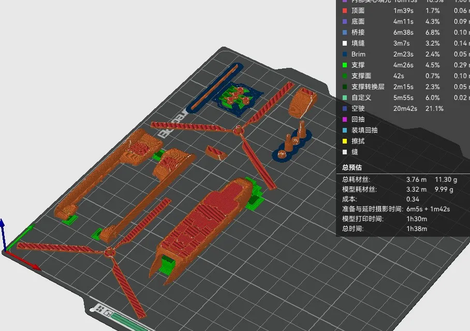470x331 pixels.
Task: Select the long rod with blue brim
Action: pyautogui.click(x=214, y=88)
